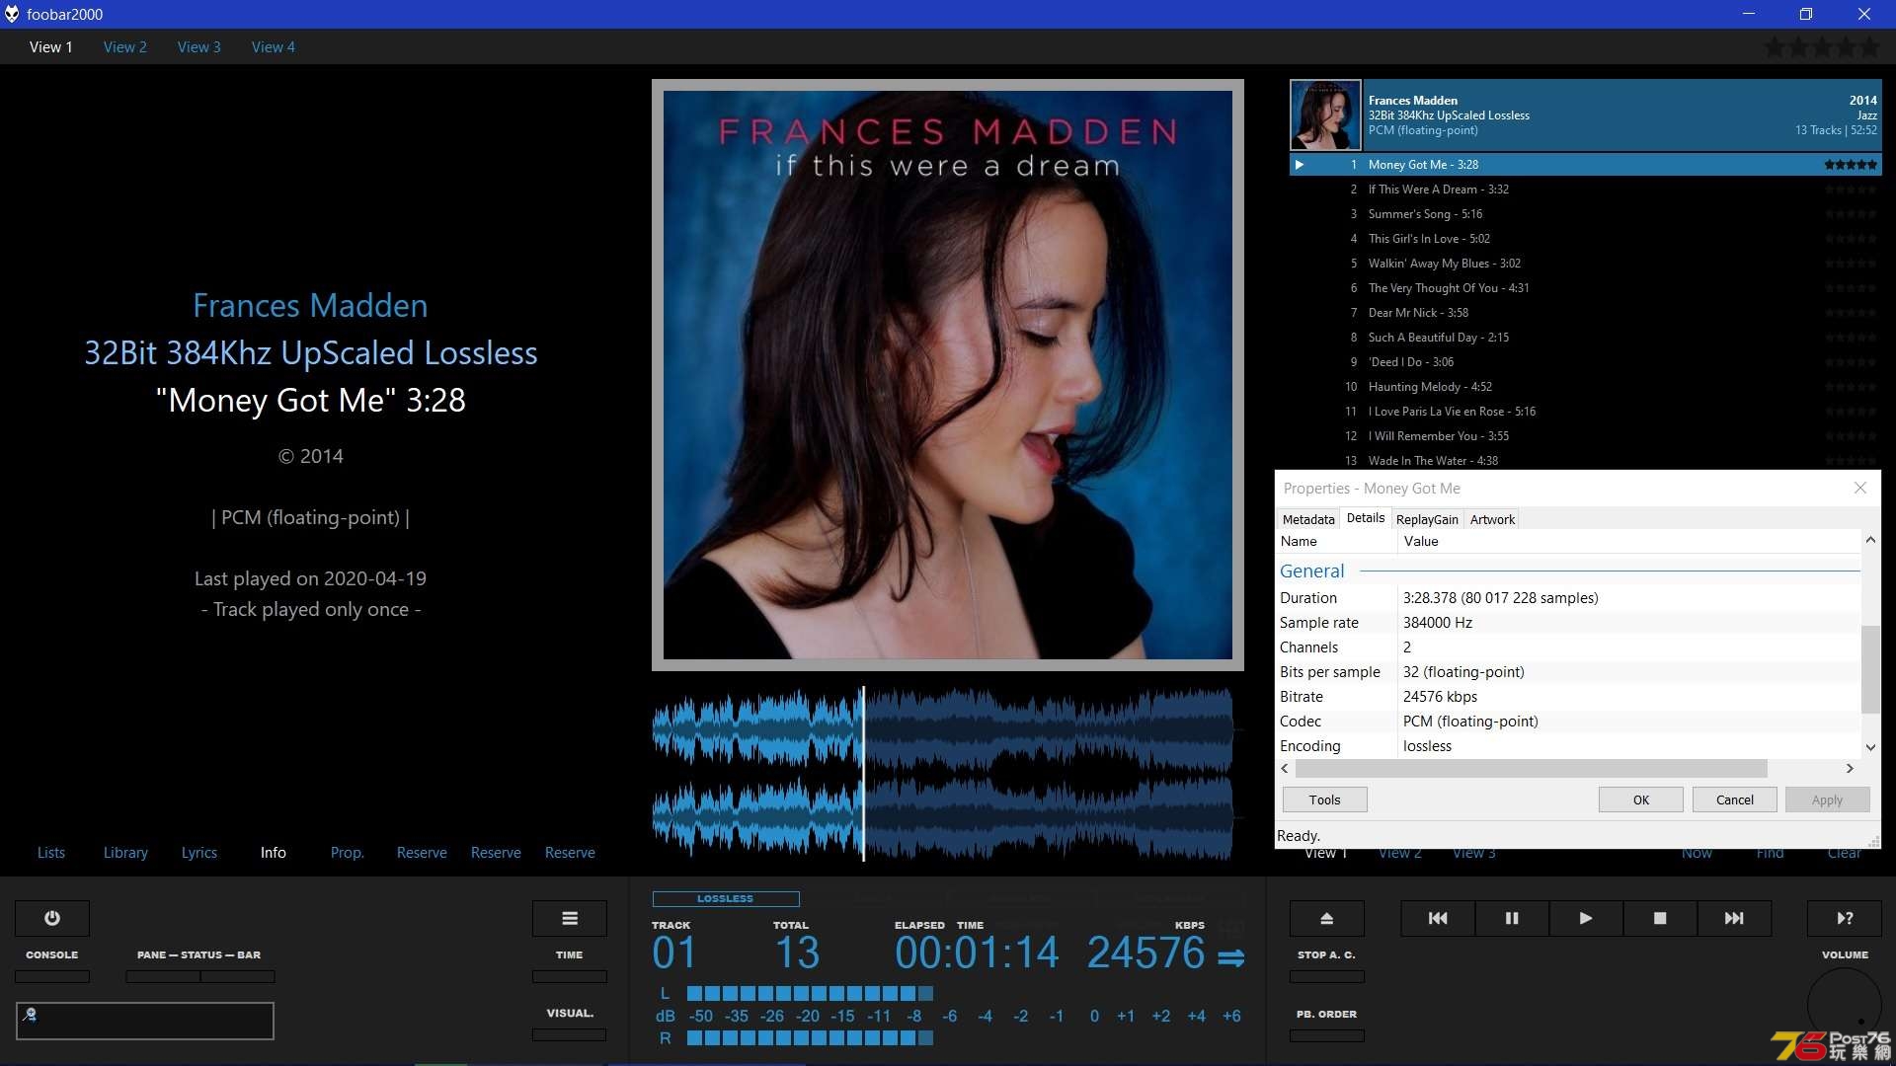Open the ReplayGain tab in Properties
Screen dimensions: 1896x1066
coord(1427,519)
